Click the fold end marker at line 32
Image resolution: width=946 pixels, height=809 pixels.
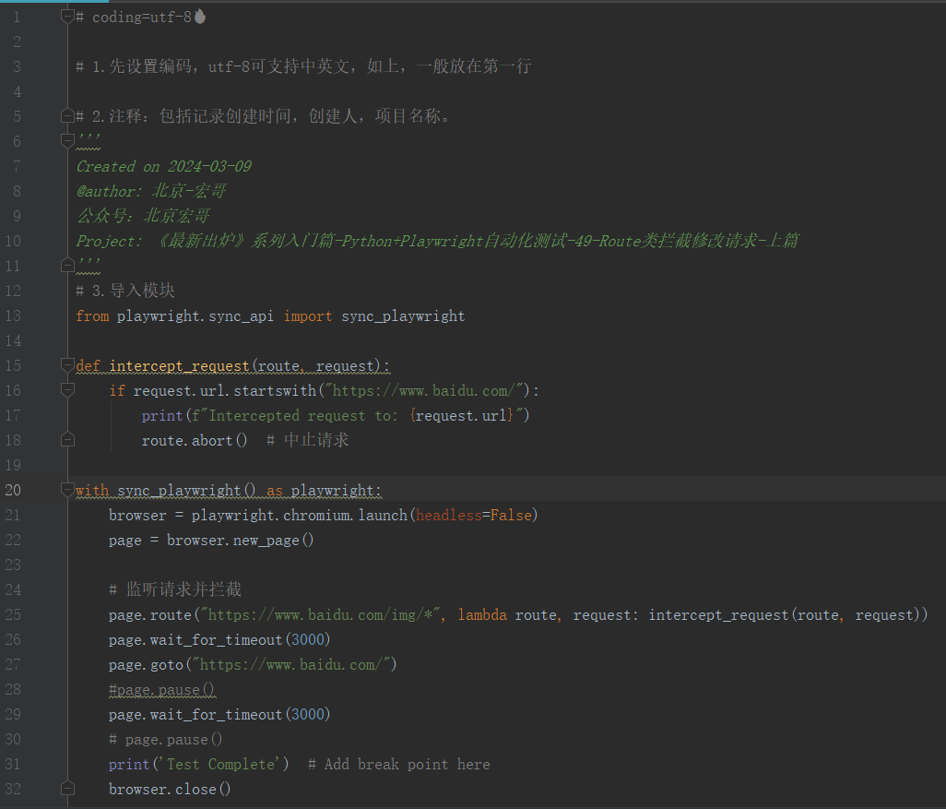click(66, 789)
